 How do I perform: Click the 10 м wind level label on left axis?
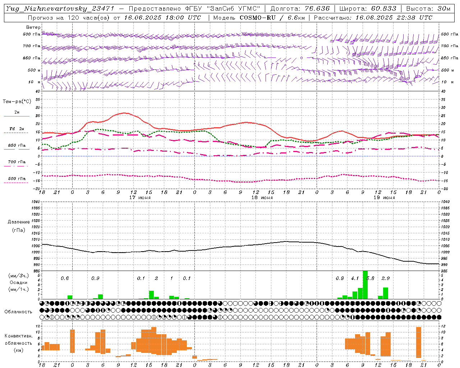[x=34, y=82]
